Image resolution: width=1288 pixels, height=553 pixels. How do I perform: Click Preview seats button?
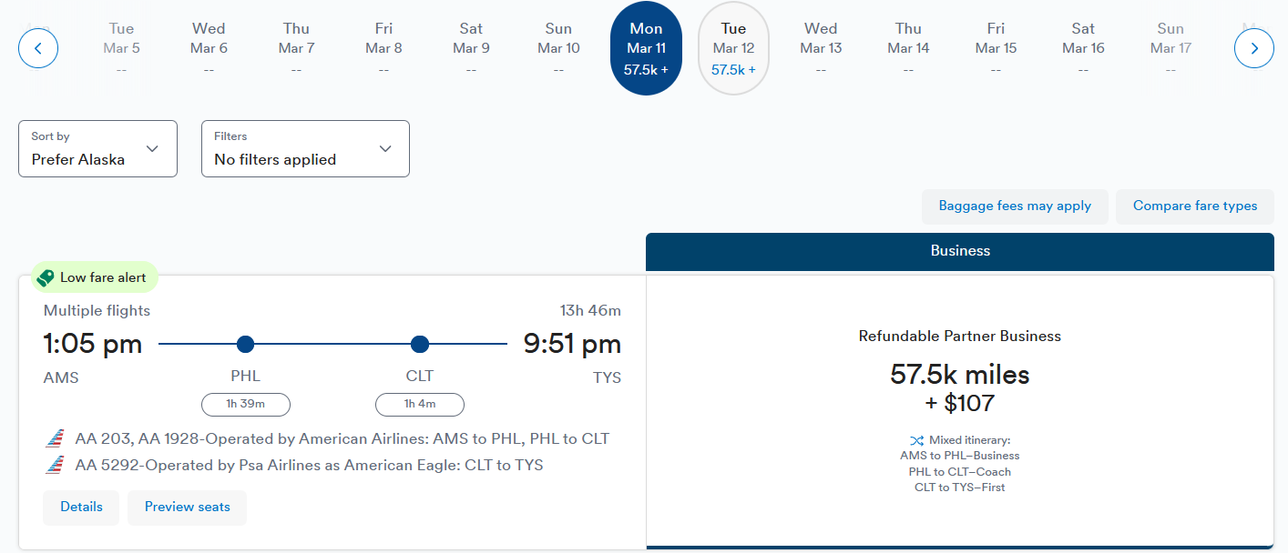[x=187, y=508]
